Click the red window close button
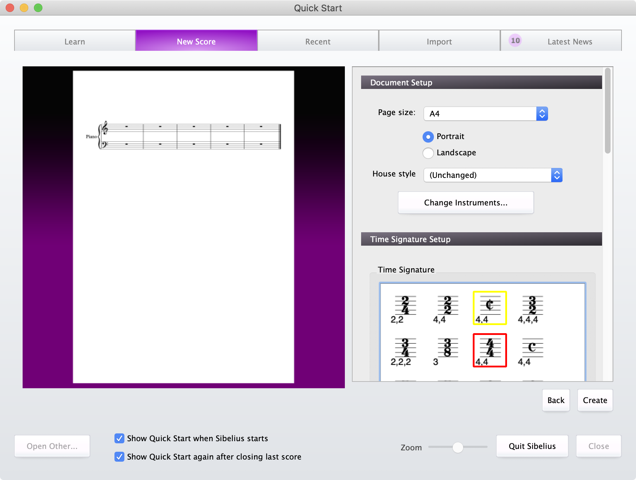 (x=10, y=8)
